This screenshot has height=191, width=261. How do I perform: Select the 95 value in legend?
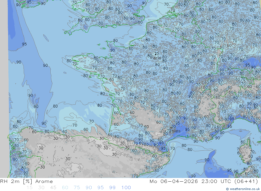click(x=100, y=188)
